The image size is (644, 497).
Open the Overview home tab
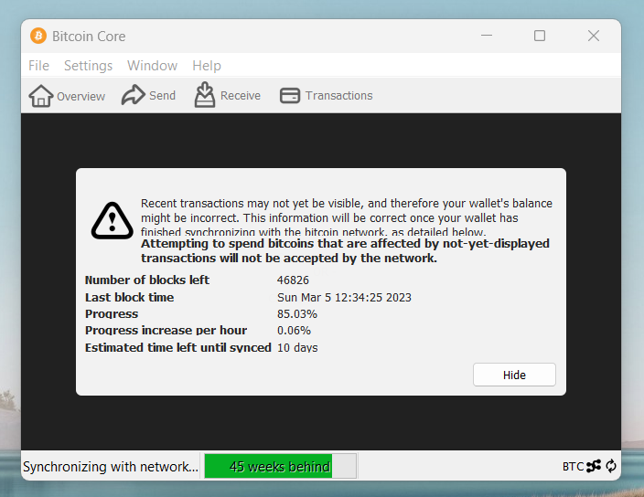[67, 96]
